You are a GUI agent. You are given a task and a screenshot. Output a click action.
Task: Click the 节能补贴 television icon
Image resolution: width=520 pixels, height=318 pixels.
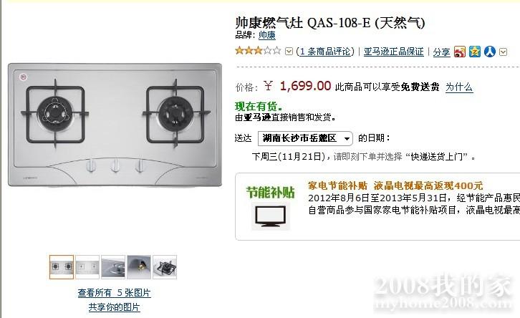(271, 216)
